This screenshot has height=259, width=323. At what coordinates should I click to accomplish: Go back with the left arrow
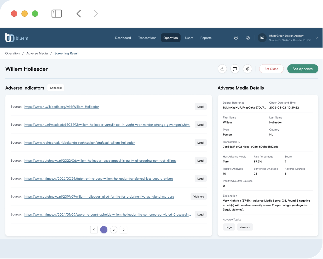[x=79, y=14]
